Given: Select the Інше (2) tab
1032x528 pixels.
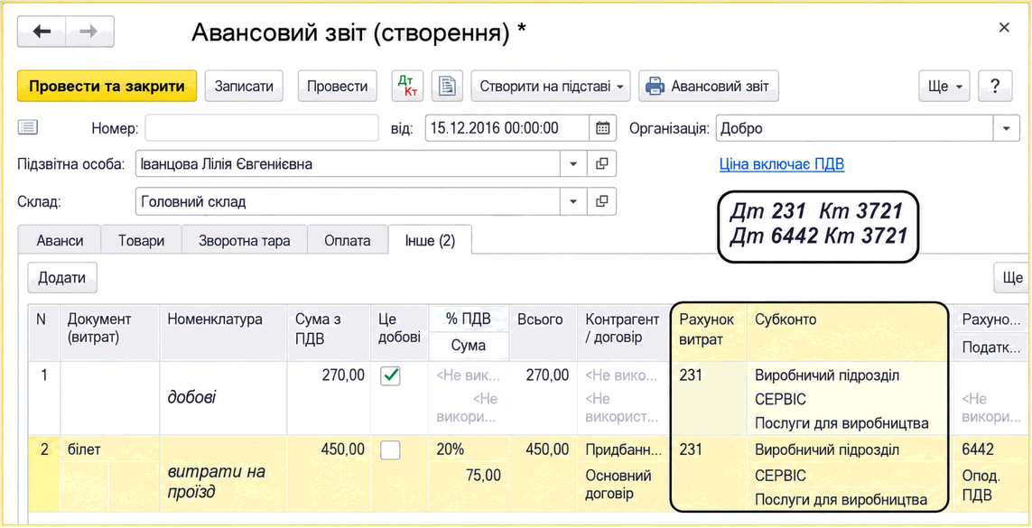Looking at the screenshot, I should tap(431, 241).
